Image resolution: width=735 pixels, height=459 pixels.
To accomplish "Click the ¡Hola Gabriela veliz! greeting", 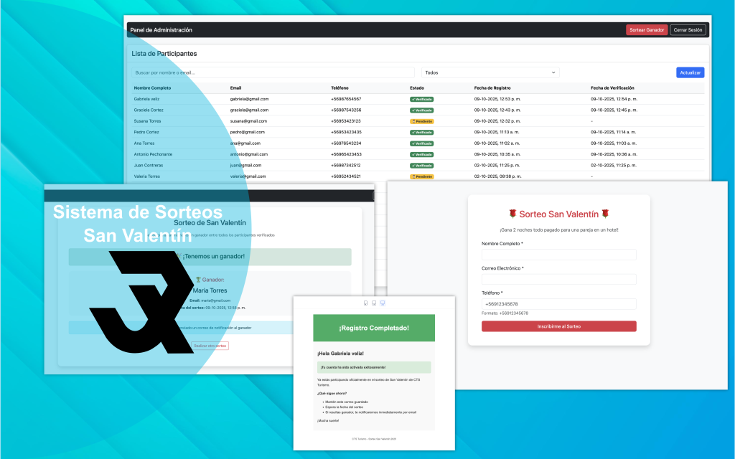I will pos(340,354).
